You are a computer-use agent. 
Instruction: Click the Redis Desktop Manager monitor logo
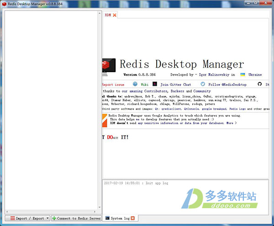pyautogui.click(x=109, y=67)
